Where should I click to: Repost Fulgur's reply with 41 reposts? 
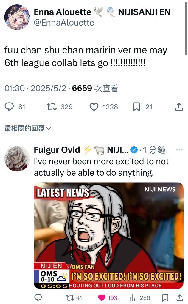(x=69, y=297)
